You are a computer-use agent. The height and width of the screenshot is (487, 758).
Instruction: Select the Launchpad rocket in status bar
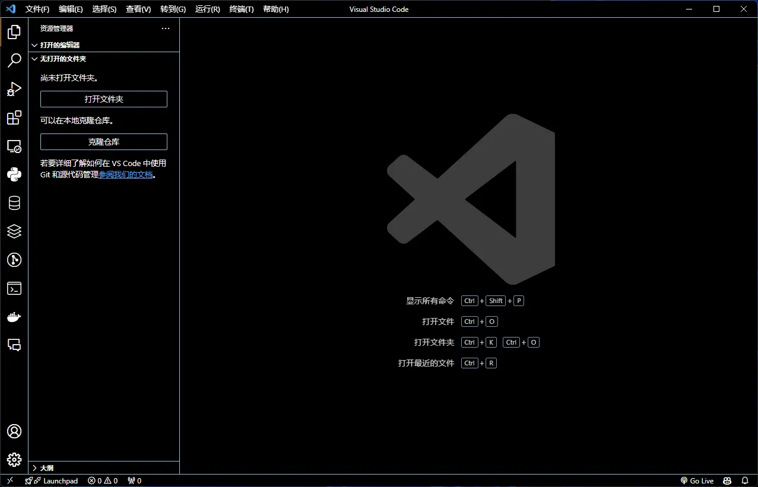tap(52, 480)
